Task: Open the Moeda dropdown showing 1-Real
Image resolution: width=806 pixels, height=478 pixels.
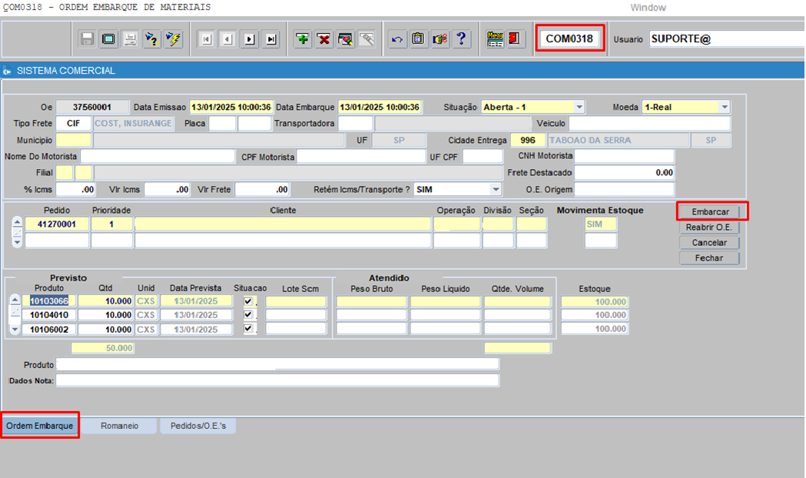Action: (725, 107)
